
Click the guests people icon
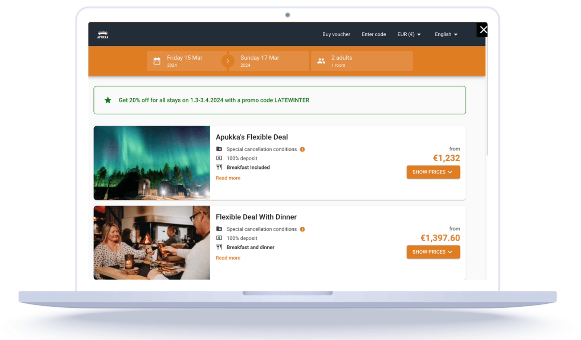tap(321, 61)
